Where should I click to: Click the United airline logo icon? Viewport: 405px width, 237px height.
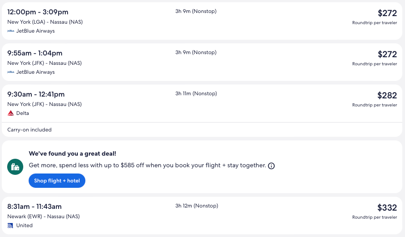click(x=11, y=226)
